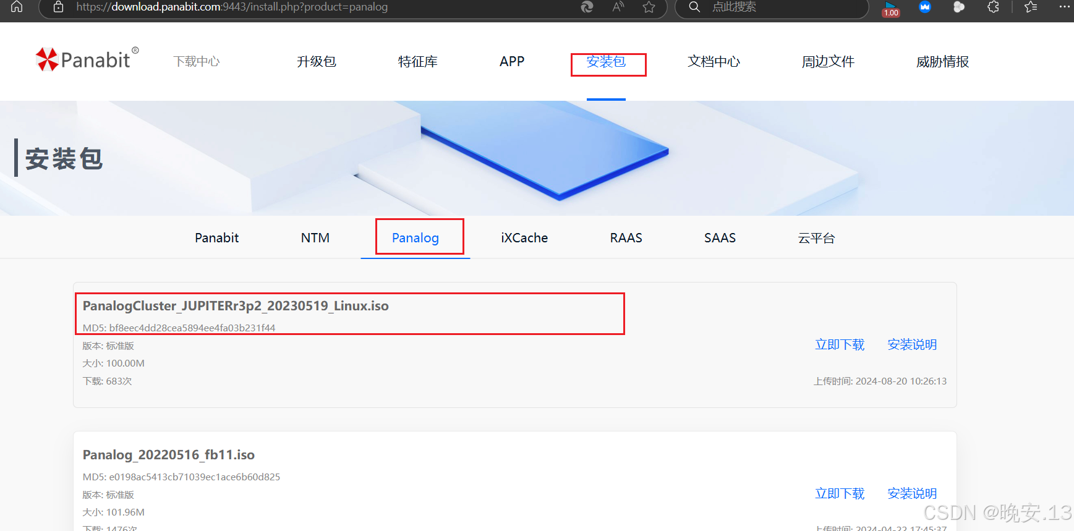Screen dimensions: 1074x531
Task: Open the 周边文件 menu
Action: [828, 61]
